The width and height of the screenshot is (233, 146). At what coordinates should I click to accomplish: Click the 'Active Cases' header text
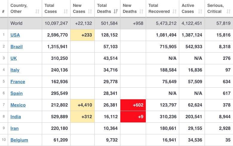188,8
